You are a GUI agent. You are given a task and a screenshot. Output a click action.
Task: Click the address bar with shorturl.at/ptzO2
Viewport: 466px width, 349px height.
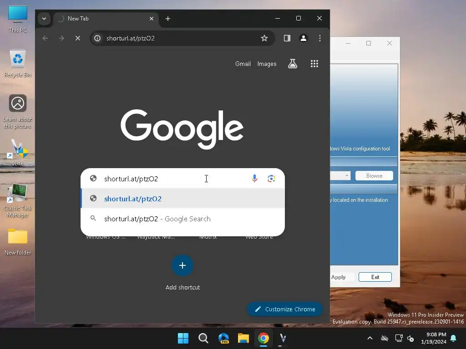(x=182, y=38)
